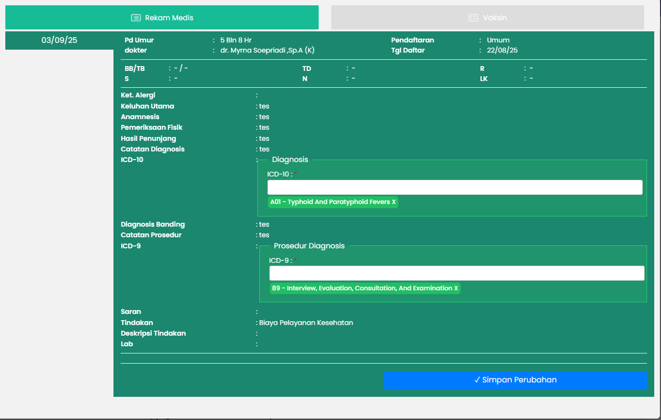Image resolution: width=661 pixels, height=420 pixels.
Task: Click the Biaya Pelayanan Kesehatan tindakan text
Action: coord(306,323)
